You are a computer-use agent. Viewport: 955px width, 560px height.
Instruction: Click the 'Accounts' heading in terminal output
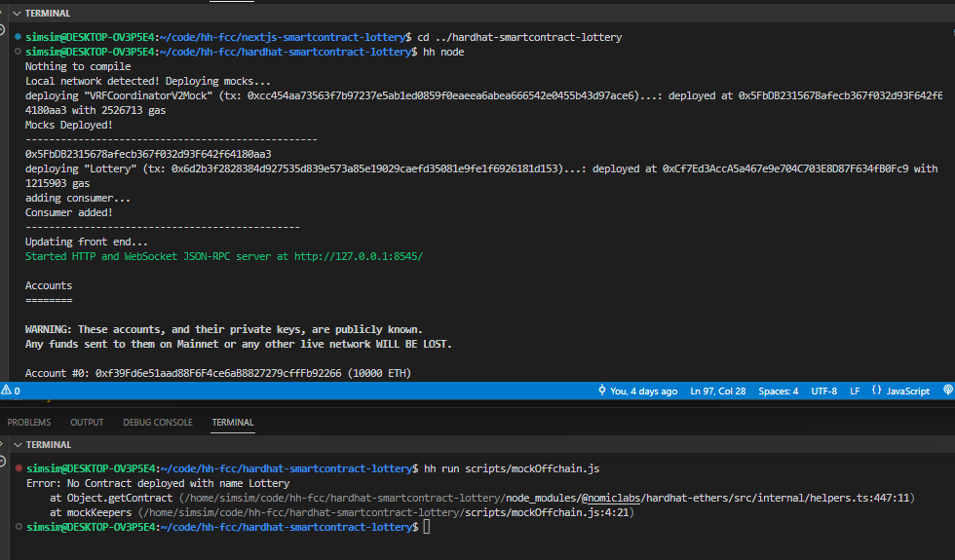(x=49, y=285)
